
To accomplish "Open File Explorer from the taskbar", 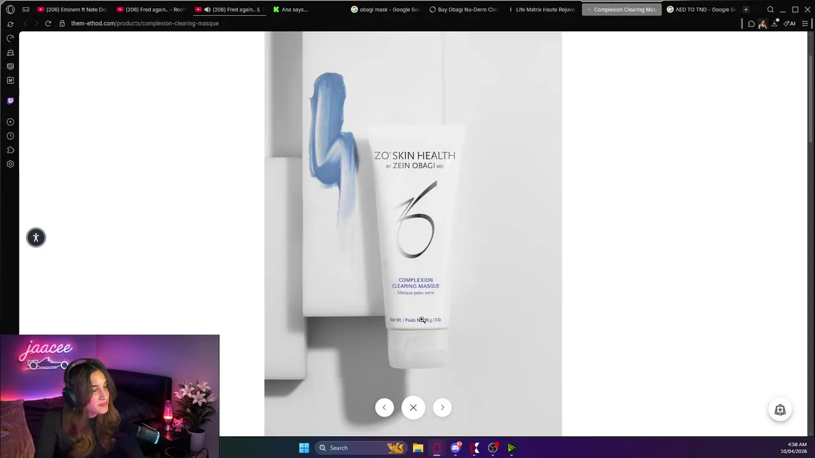I will pyautogui.click(x=418, y=448).
